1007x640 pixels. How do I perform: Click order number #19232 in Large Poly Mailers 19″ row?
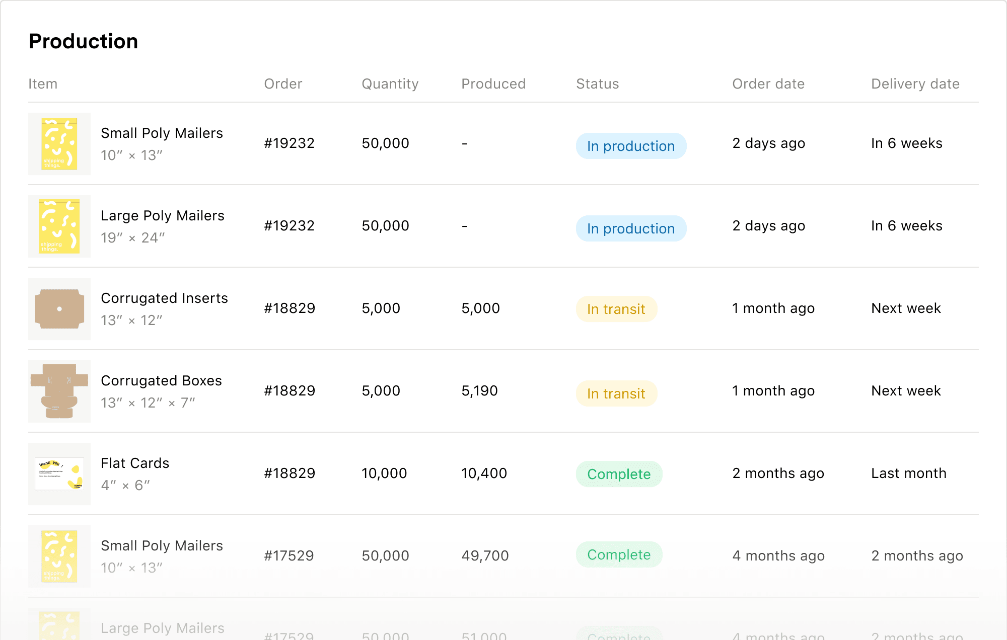289,226
